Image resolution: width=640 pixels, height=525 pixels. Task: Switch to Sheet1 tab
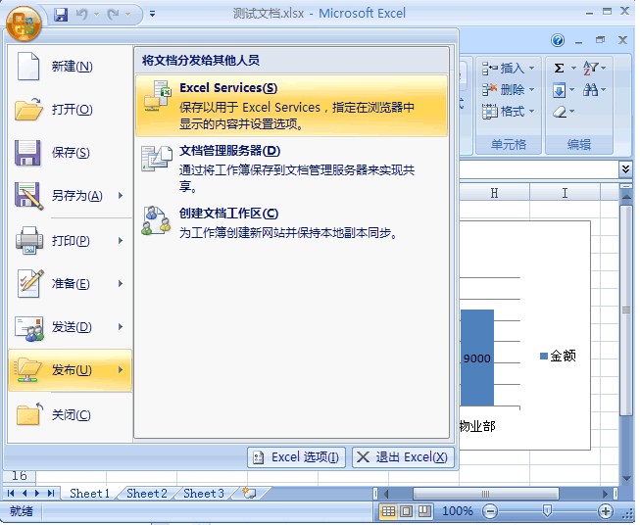click(x=89, y=494)
